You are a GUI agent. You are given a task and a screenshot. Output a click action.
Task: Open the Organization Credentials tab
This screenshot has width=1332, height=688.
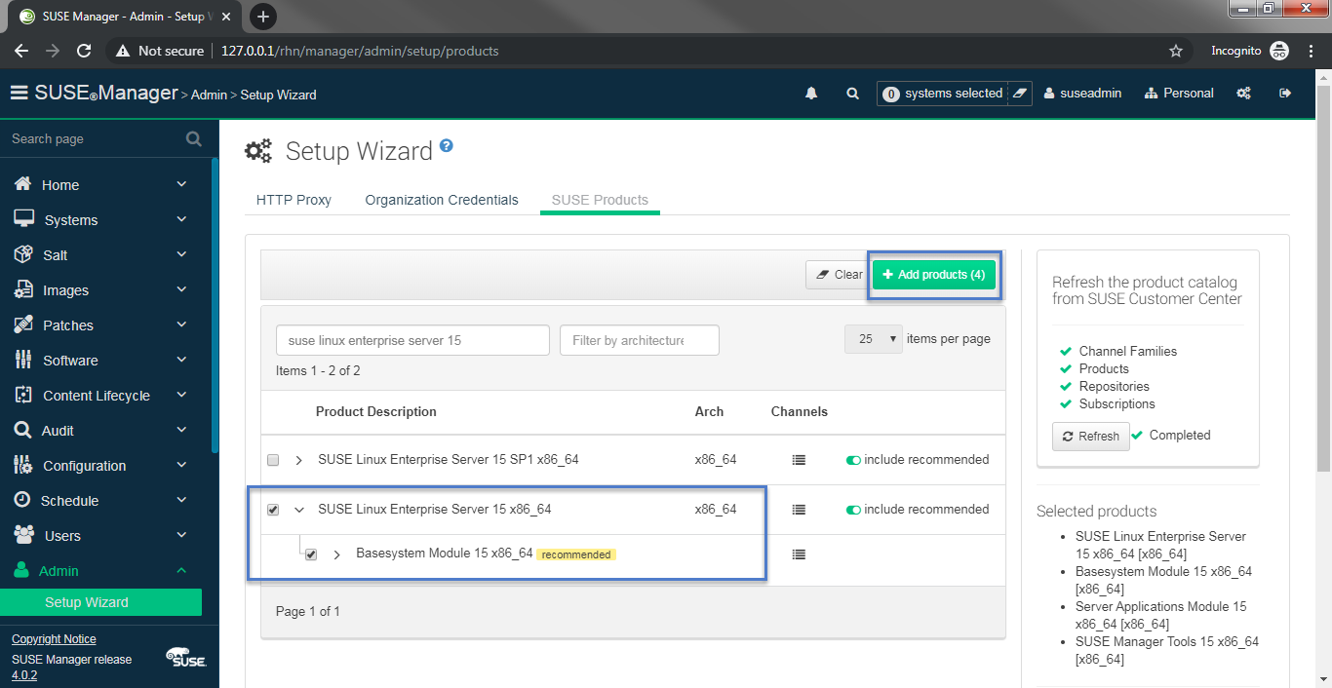point(441,200)
